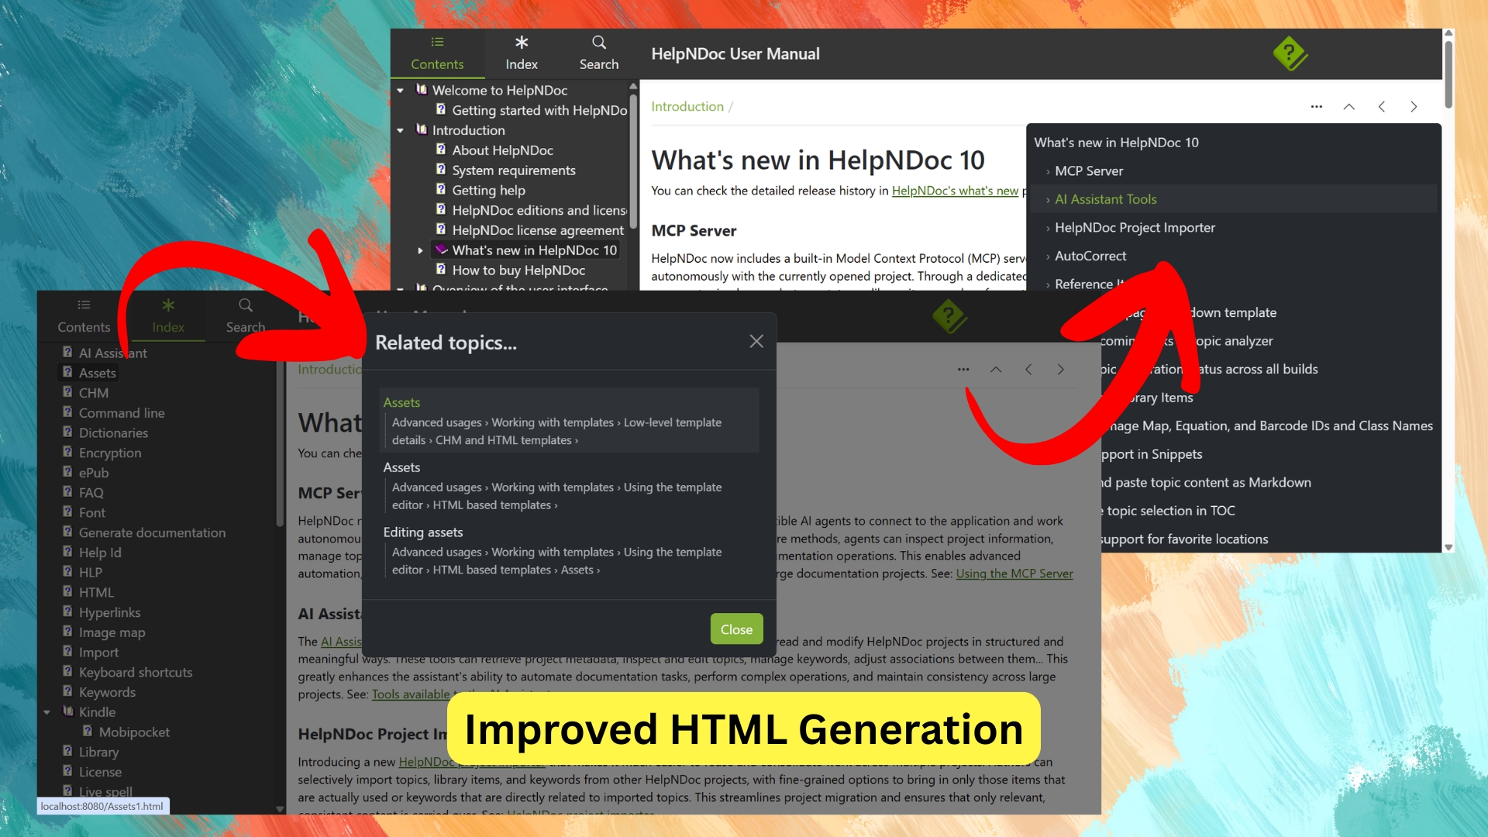This screenshot has width=1488, height=837.
Task: Select the FAQ index keyword
Action: tap(91, 493)
